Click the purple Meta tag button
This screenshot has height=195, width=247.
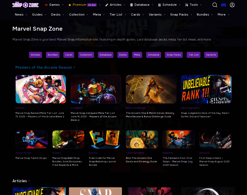pos(137,55)
